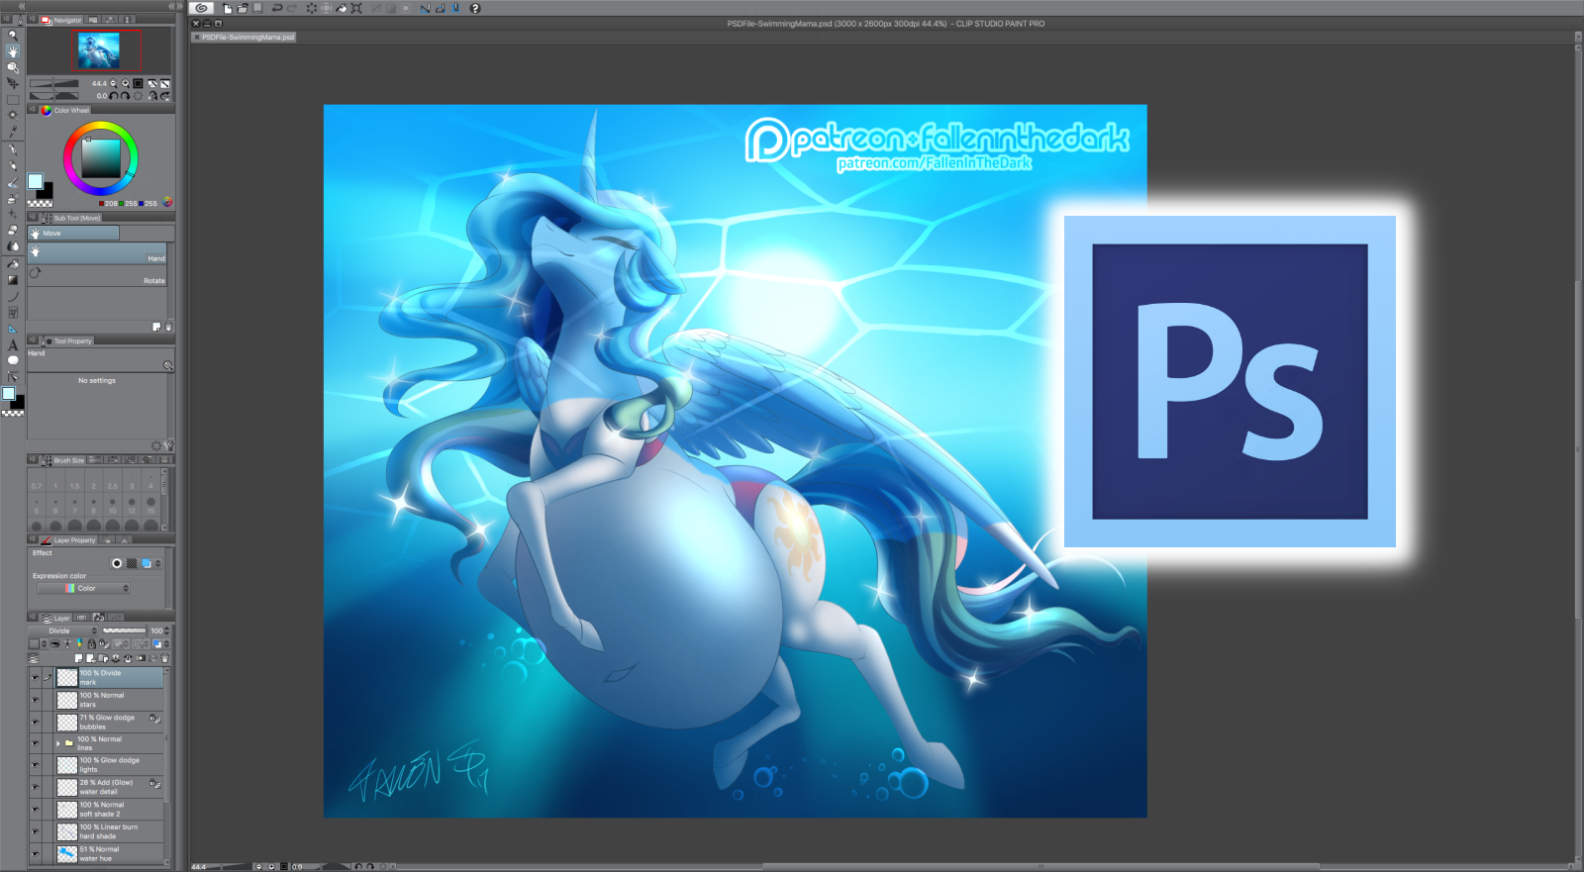
Task: Toggle the Lock layer icon
Action: tap(91, 644)
